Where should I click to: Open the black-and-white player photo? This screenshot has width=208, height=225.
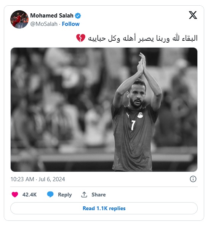[104, 110]
